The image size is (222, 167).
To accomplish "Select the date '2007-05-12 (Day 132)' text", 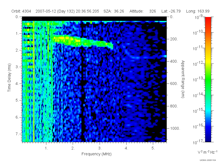I will click(55, 11).
